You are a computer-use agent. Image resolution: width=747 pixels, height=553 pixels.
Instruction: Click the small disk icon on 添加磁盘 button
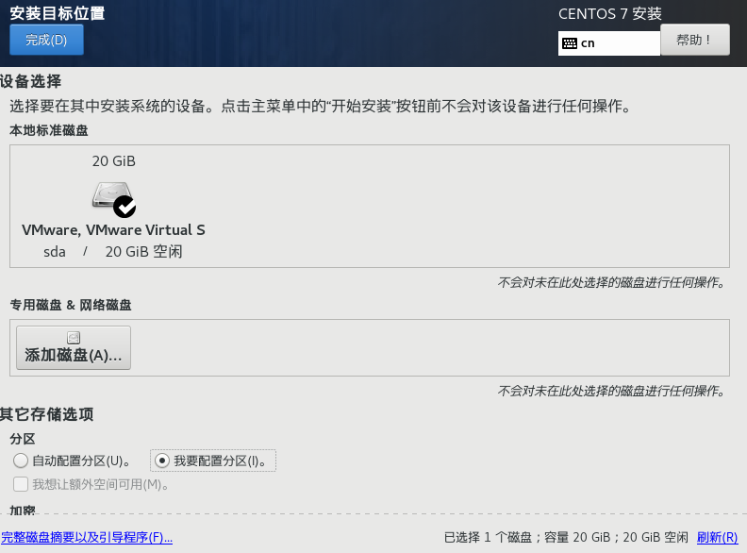pyautogui.click(x=74, y=338)
